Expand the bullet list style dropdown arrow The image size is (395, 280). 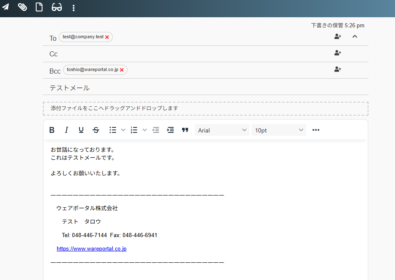[x=123, y=130]
